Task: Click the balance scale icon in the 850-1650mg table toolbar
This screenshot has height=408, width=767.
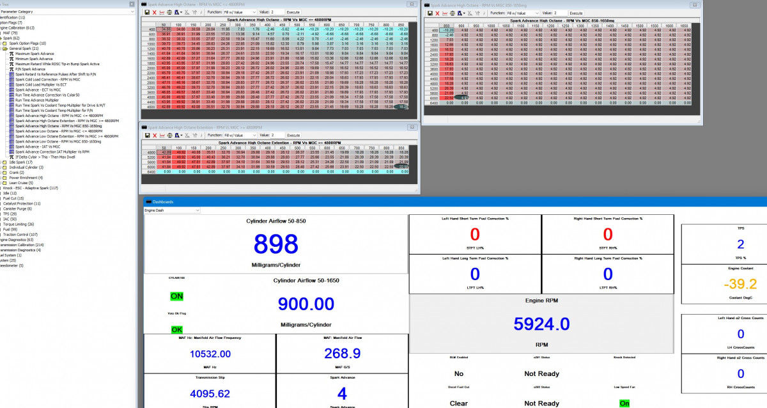Action: tap(453, 12)
